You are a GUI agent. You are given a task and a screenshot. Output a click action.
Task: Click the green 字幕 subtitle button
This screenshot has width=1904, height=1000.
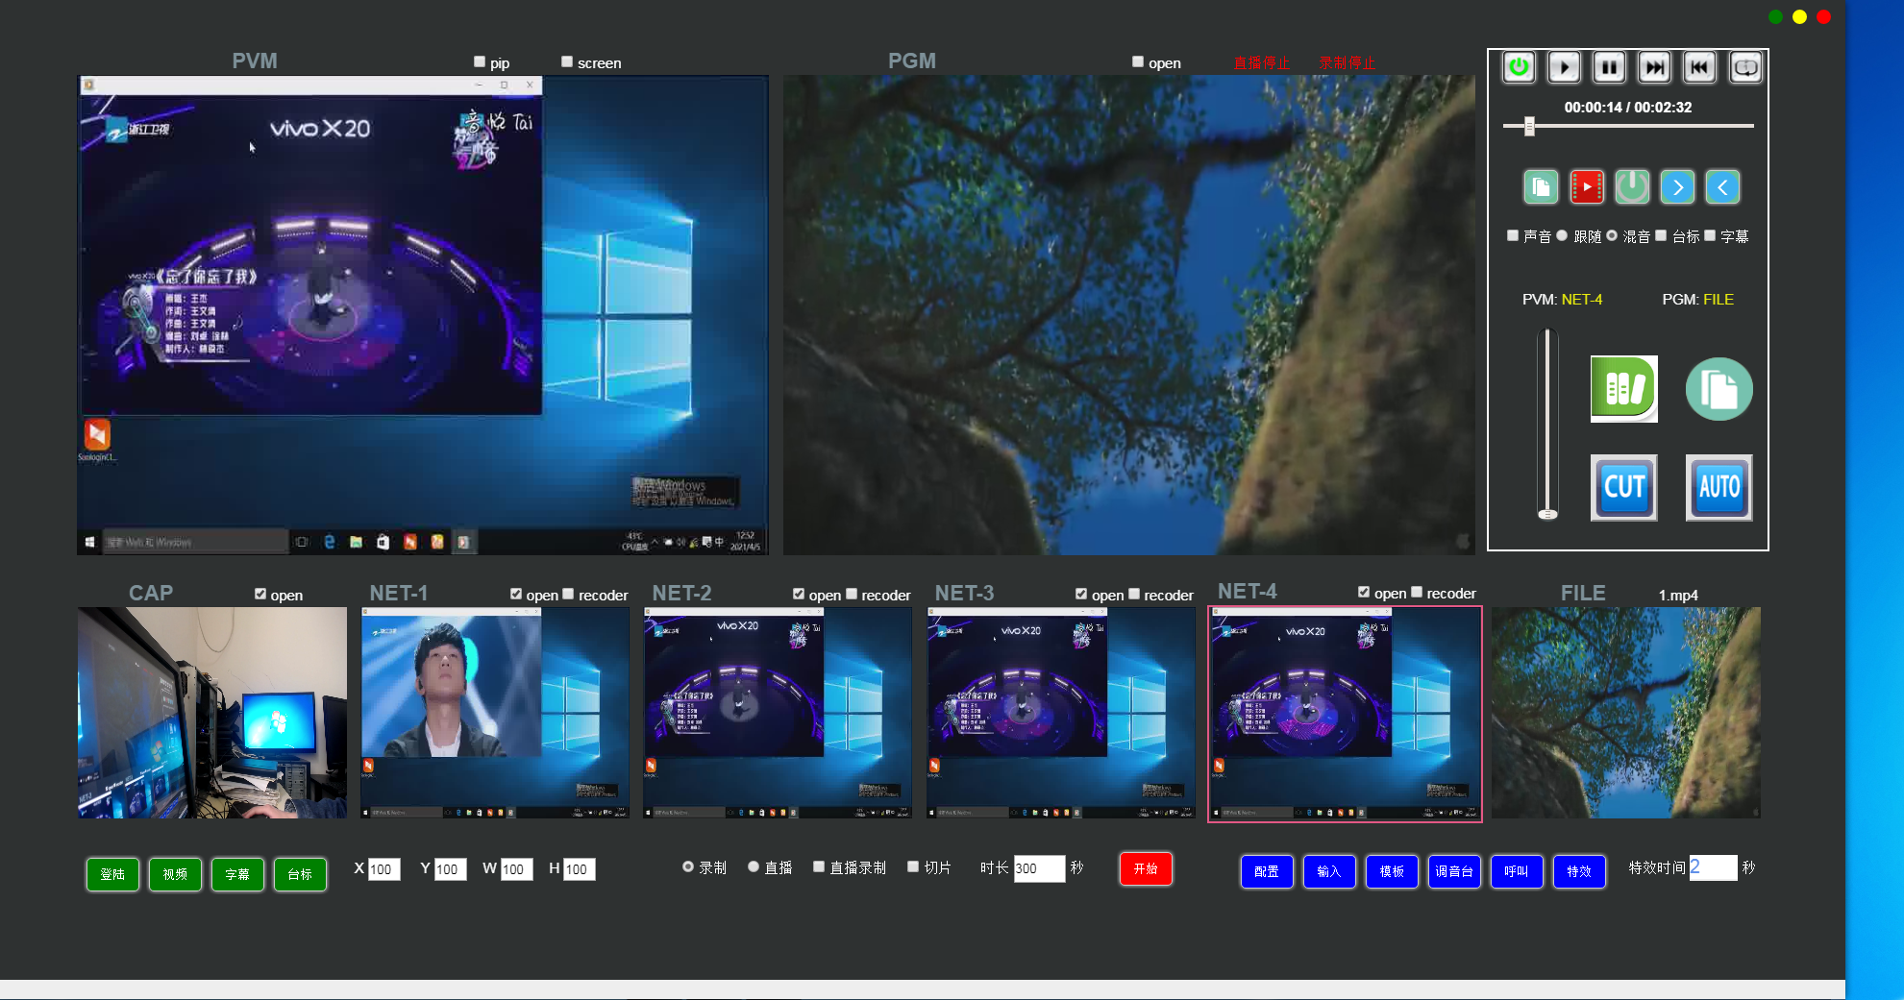click(x=237, y=874)
